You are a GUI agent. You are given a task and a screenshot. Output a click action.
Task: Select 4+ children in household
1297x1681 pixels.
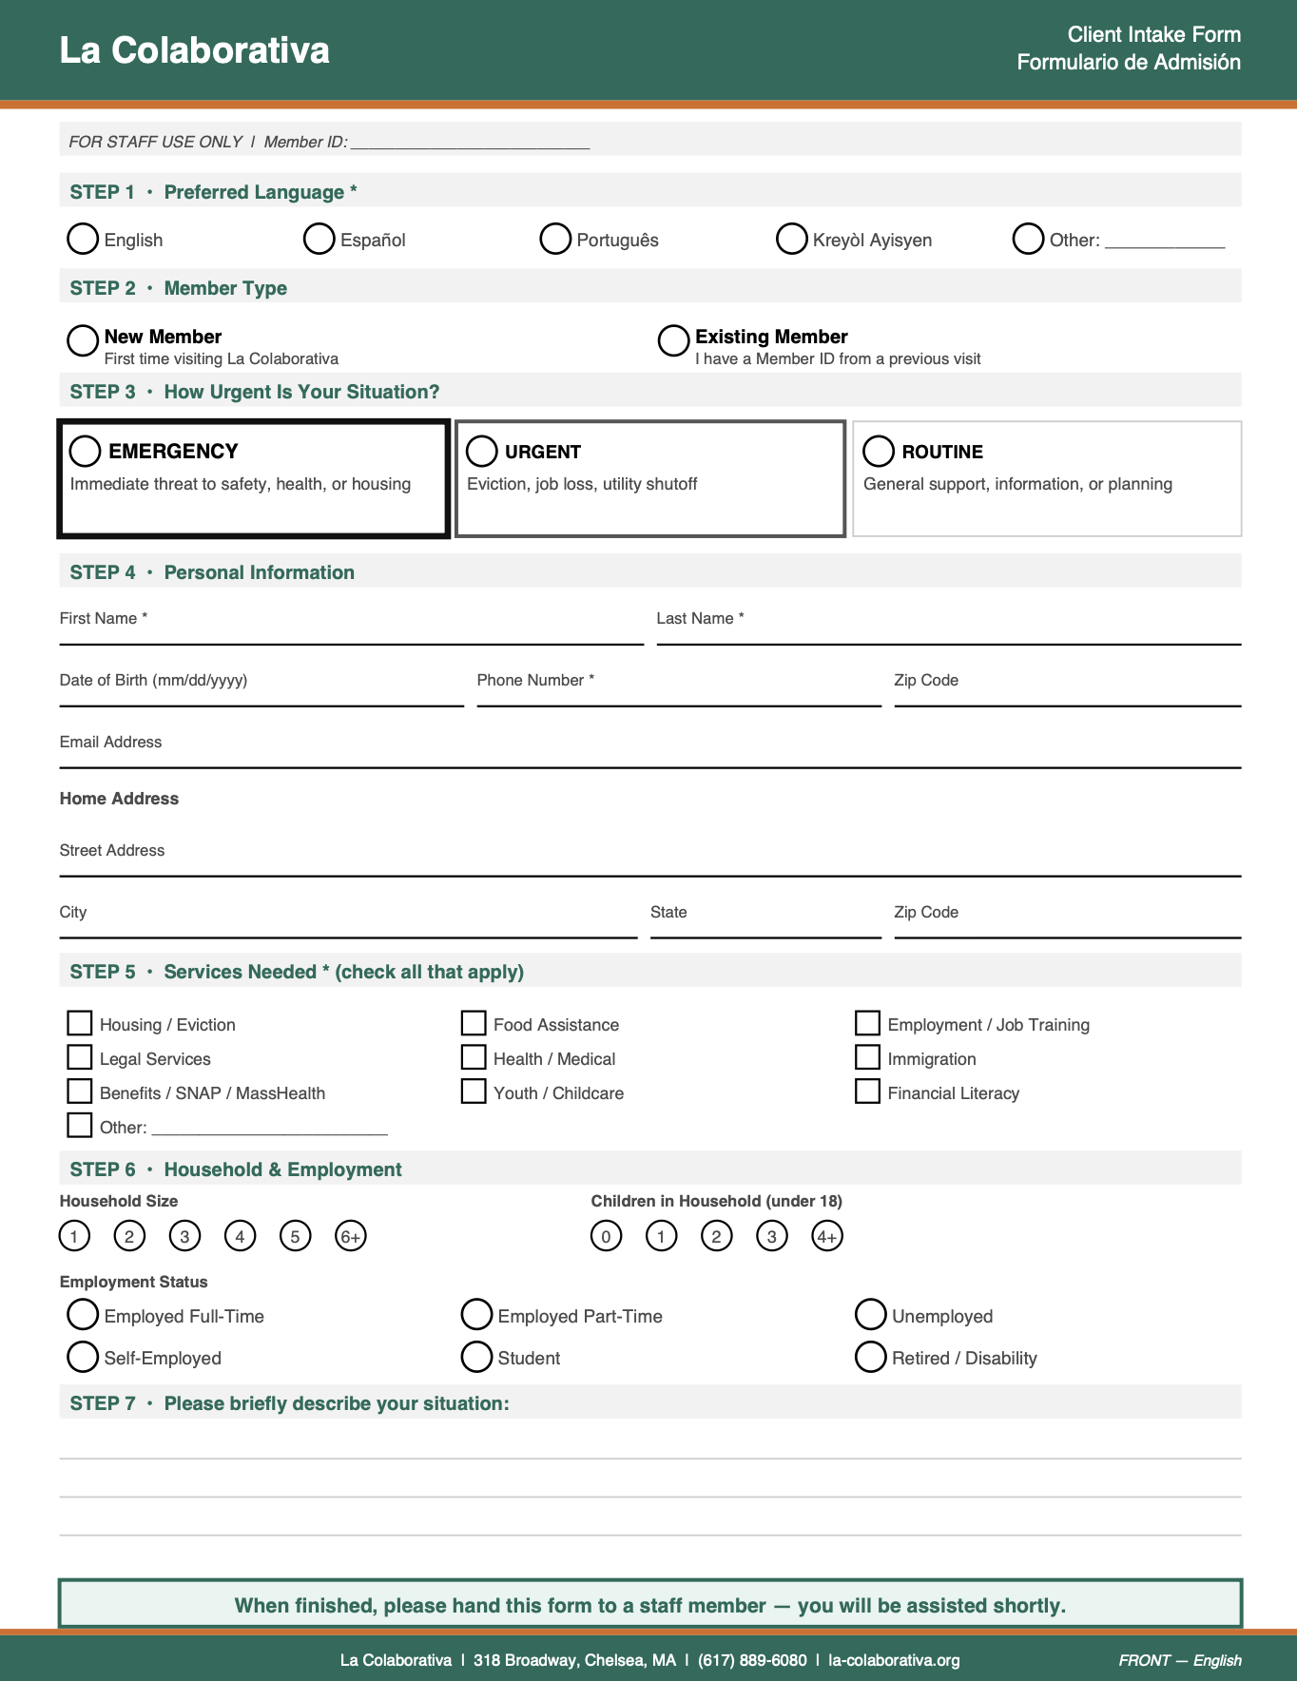[x=827, y=1236]
